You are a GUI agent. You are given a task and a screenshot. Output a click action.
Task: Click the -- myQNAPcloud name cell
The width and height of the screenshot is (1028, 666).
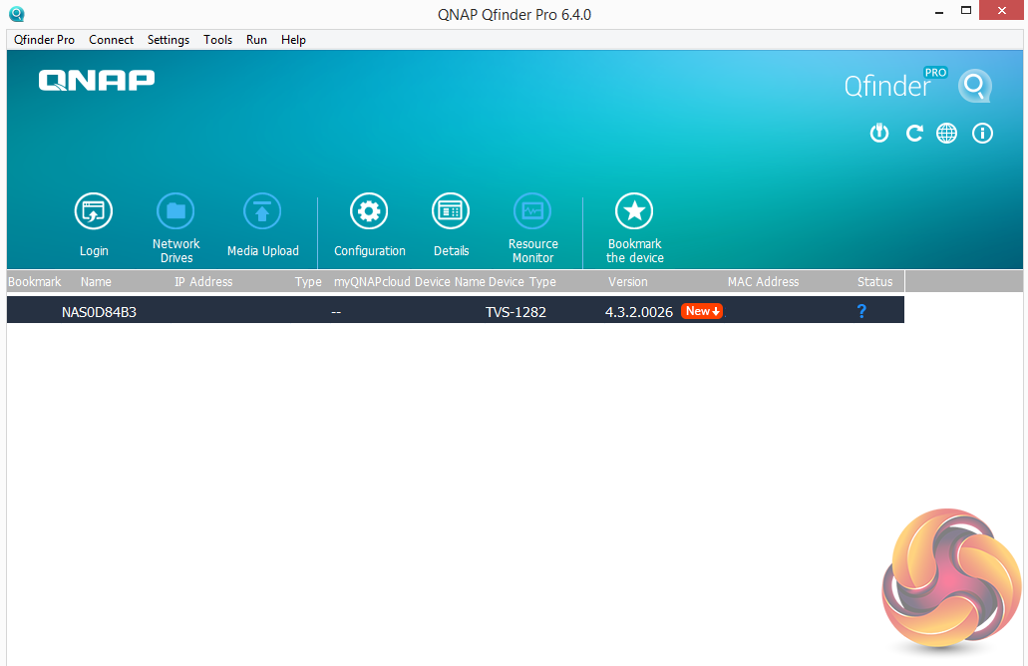pos(336,312)
